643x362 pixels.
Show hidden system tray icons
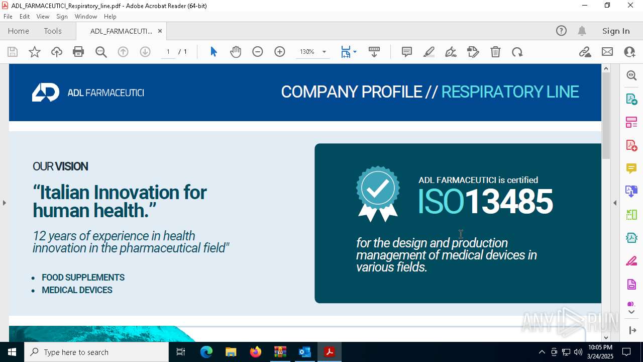pos(542,352)
